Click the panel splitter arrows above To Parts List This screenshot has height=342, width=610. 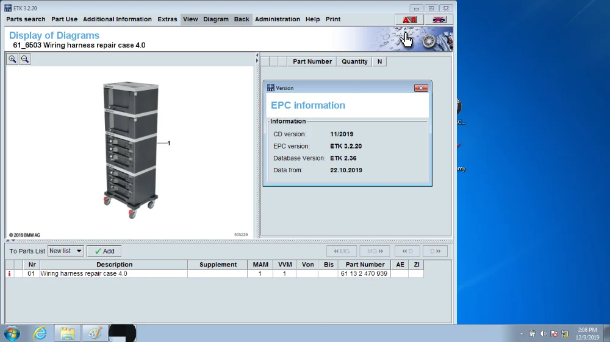point(10,241)
